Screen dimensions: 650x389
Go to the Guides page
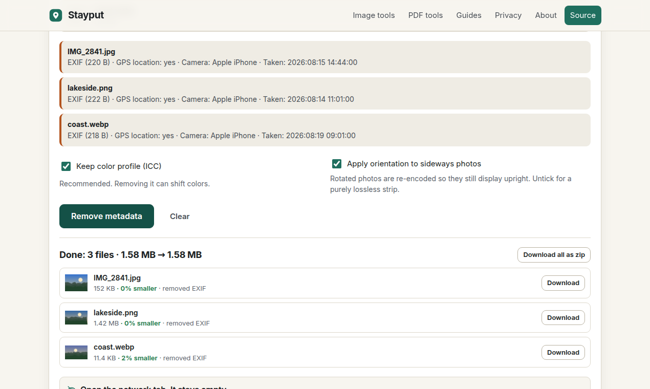point(469,15)
